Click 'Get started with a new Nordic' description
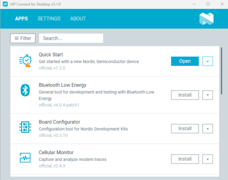Screen dimensions: 228x180 click(x=89, y=61)
